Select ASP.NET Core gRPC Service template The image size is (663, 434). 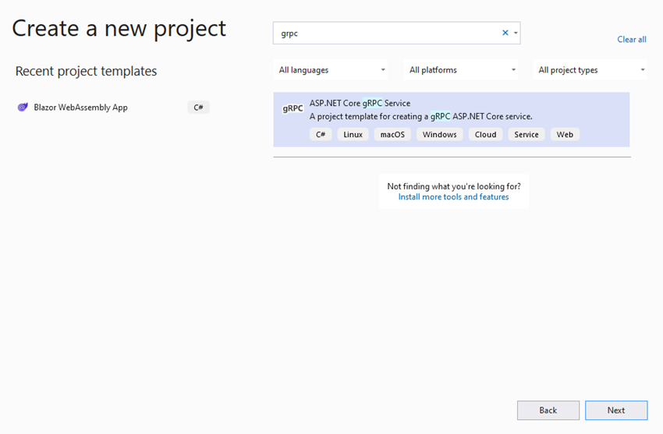click(451, 119)
